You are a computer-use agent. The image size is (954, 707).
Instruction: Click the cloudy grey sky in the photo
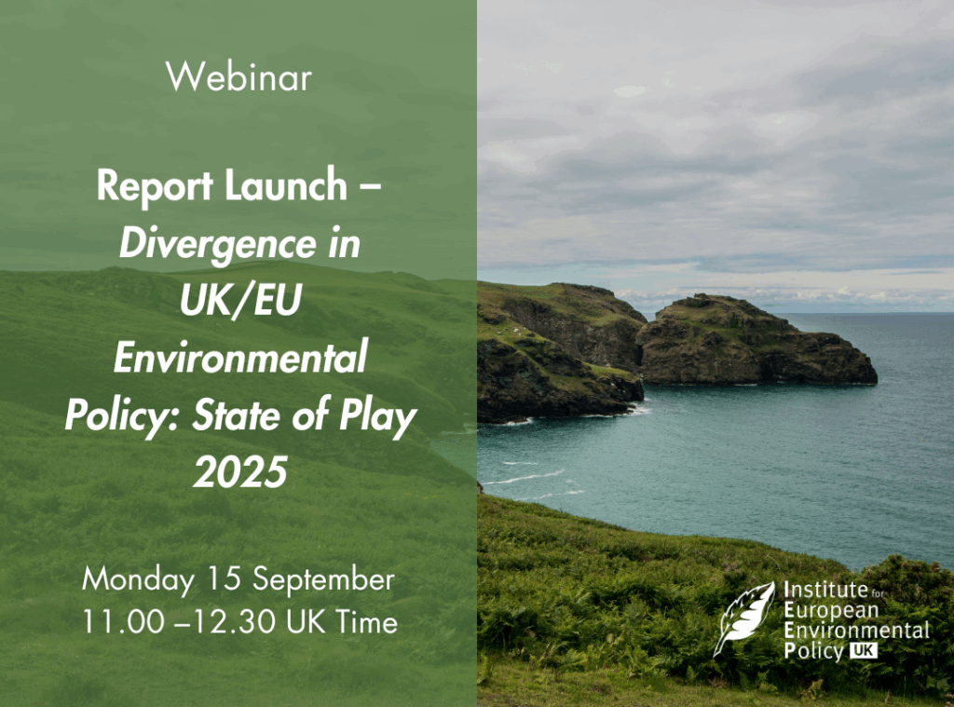pyautogui.click(x=708, y=140)
